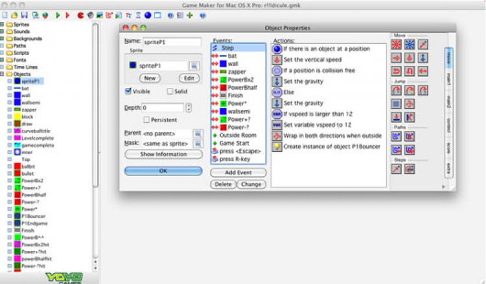
Task: Toggle the Persistent checkbox
Action: [147, 120]
